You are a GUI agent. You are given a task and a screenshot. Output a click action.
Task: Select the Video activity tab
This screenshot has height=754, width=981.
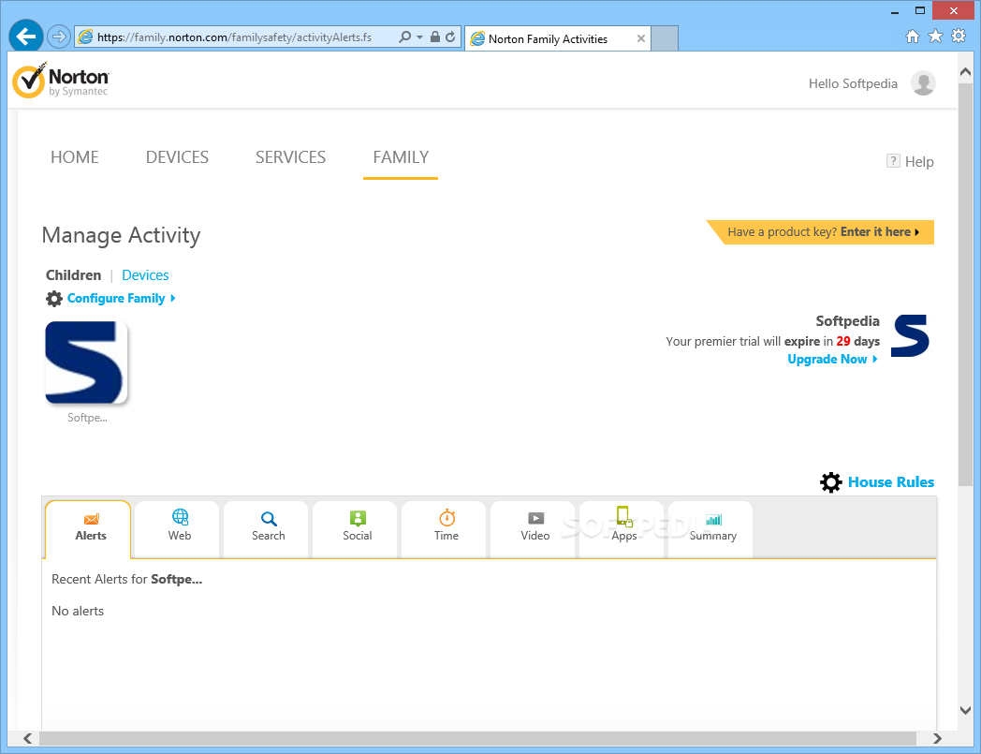pos(533,529)
